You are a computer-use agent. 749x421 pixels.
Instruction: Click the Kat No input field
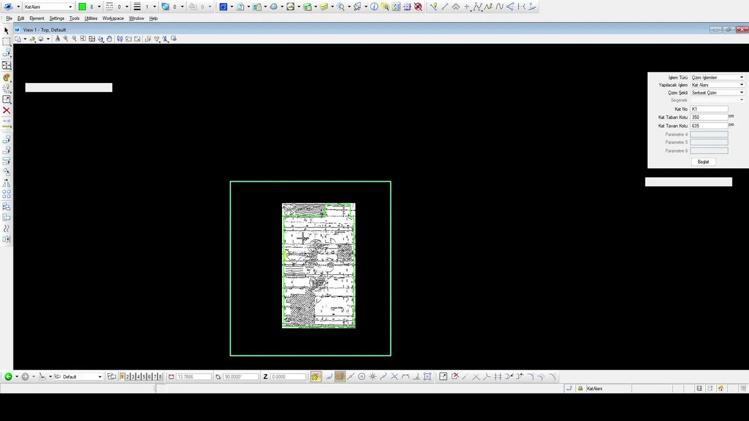coord(709,109)
